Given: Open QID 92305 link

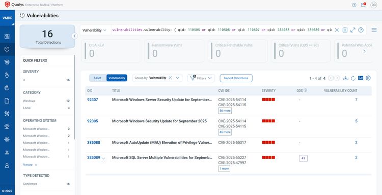Looking at the screenshot, I should pyautogui.click(x=93, y=121).
